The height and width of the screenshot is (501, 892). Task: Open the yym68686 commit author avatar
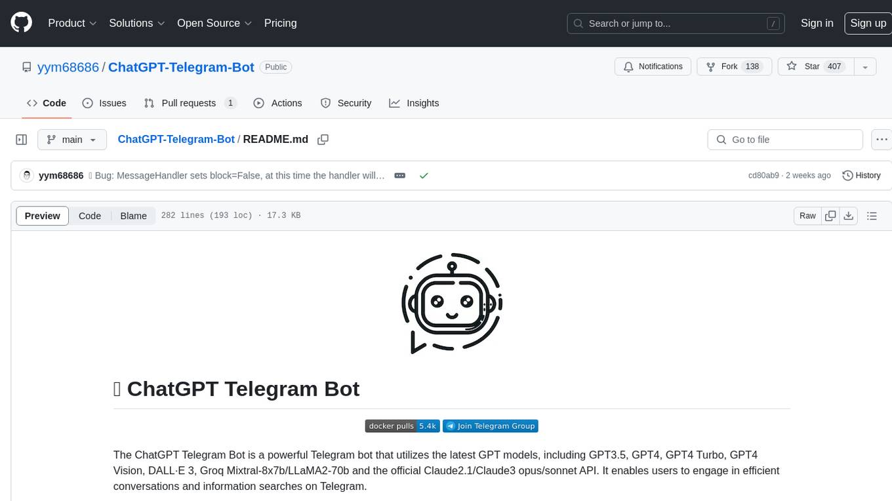pyautogui.click(x=27, y=175)
